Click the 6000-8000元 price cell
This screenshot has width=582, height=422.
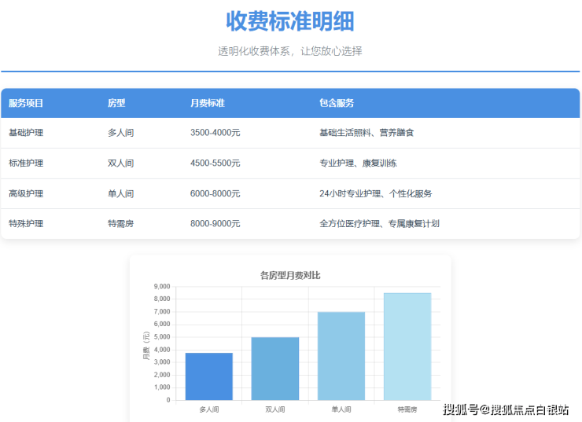coord(215,193)
